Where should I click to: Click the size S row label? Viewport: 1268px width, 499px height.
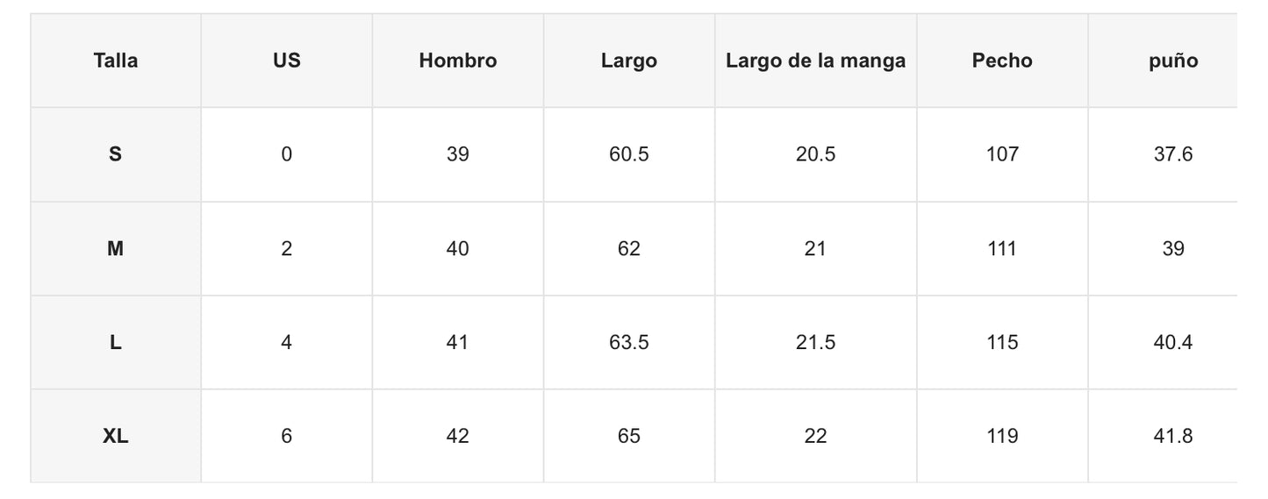pos(116,154)
